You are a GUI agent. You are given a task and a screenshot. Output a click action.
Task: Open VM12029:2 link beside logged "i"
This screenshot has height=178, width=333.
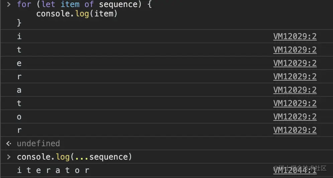point(295,36)
